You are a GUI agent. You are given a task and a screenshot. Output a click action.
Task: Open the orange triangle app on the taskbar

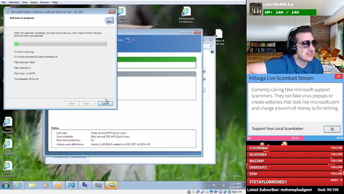pyautogui.click(x=59, y=185)
